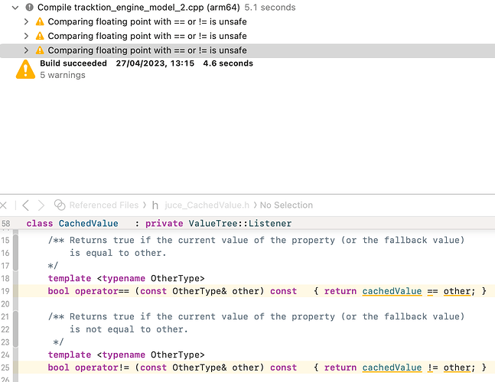Image resolution: width=495 pixels, height=382 pixels.
Task: Expand the first floating point warning row
Action: click(x=27, y=21)
